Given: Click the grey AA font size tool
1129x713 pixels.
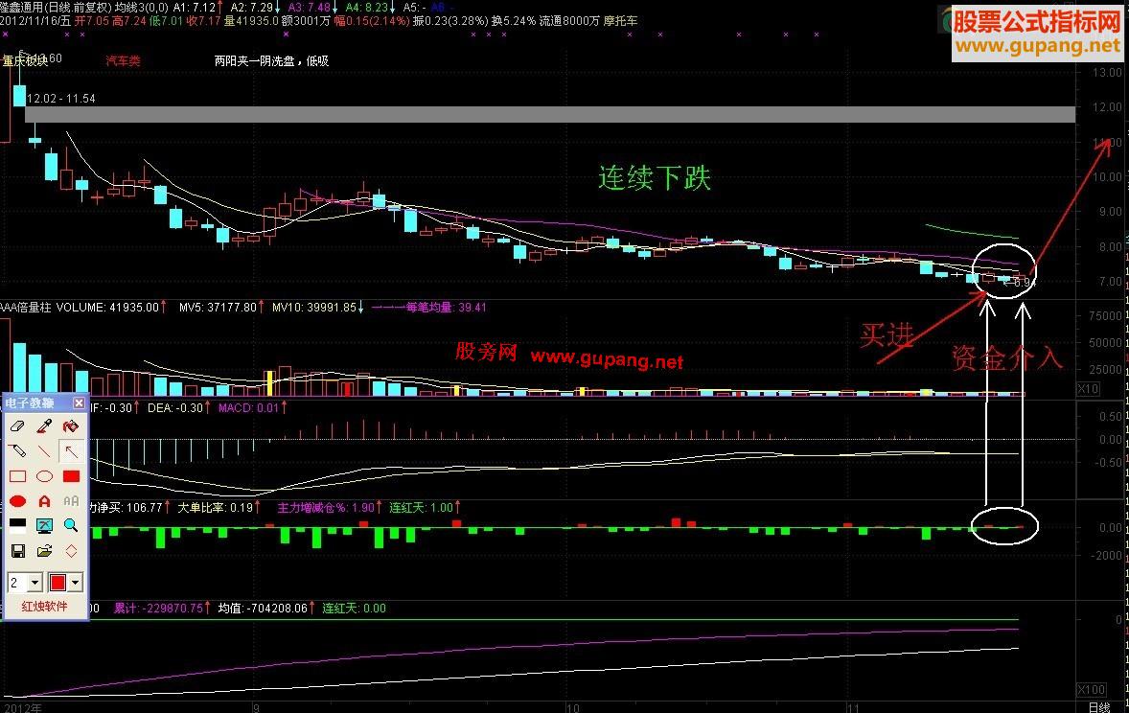Looking at the screenshot, I should [x=71, y=501].
